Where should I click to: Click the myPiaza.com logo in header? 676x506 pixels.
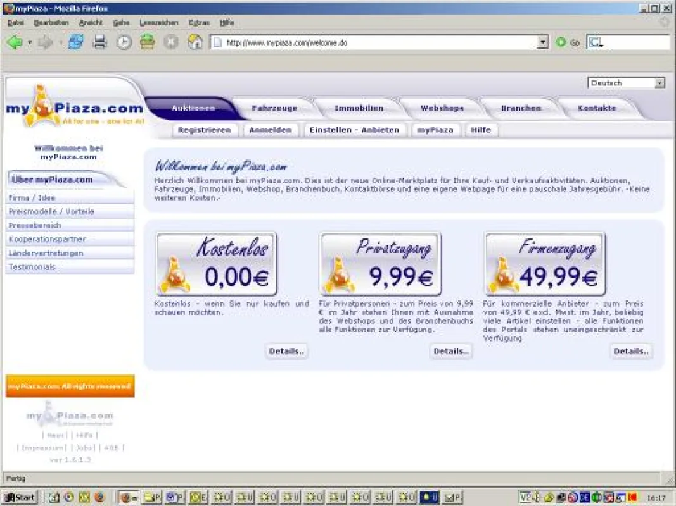74,107
